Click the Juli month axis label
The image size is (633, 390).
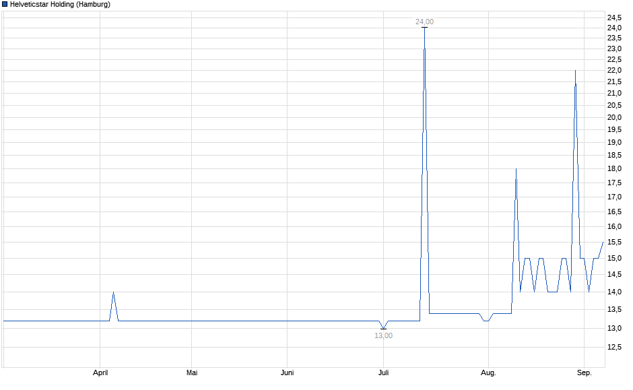pyautogui.click(x=384, y=372)
